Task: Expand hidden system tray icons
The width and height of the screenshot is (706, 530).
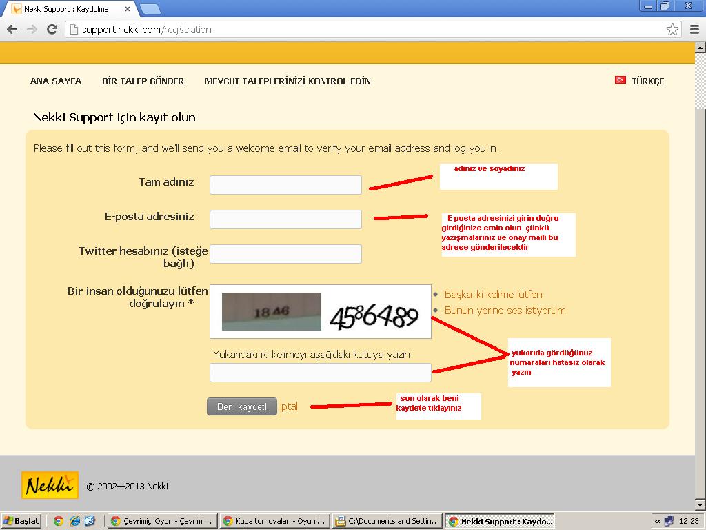Action: [x=658, y=521]
